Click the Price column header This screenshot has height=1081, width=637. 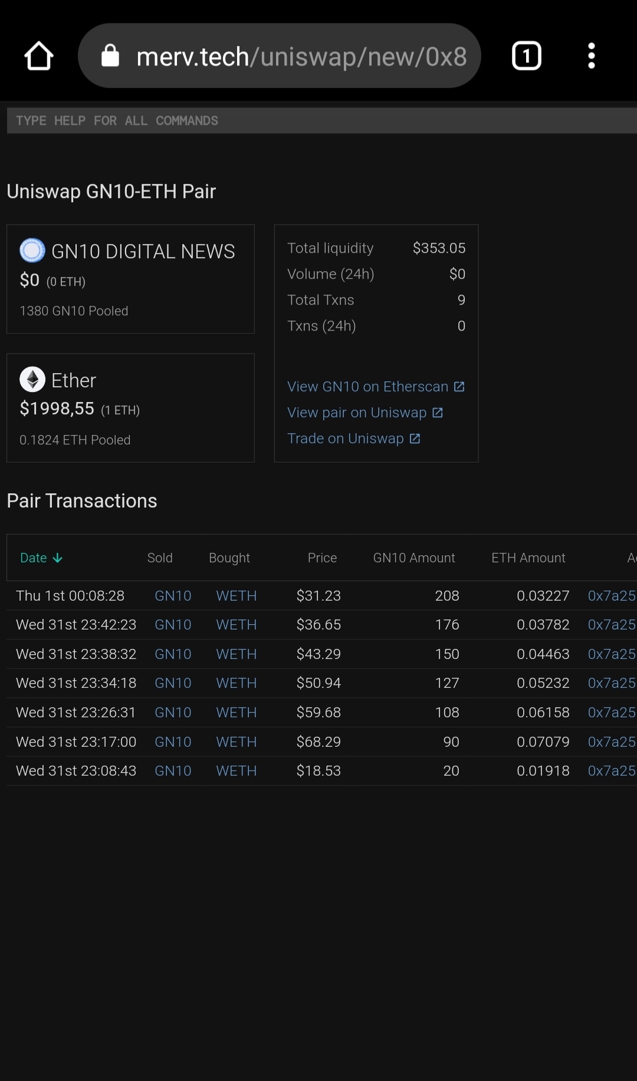(322, 558)
